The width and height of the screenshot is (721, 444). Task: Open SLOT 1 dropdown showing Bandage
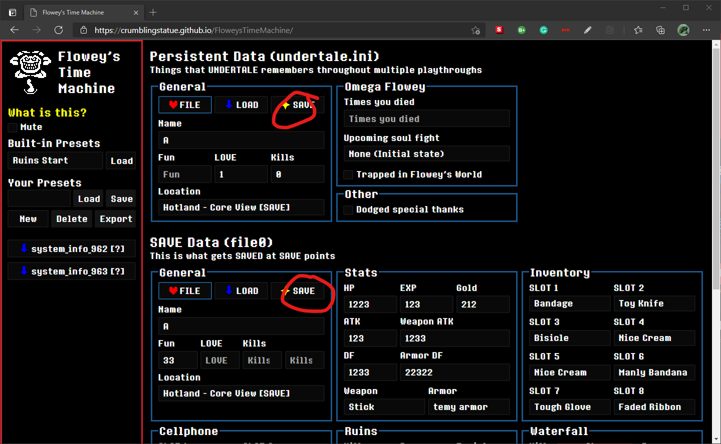(570, 303)
